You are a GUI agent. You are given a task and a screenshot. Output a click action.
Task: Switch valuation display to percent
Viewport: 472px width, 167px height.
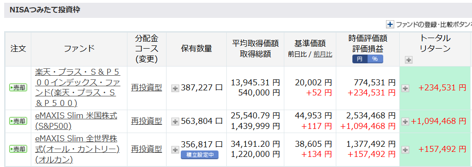(x=375, y=59)
